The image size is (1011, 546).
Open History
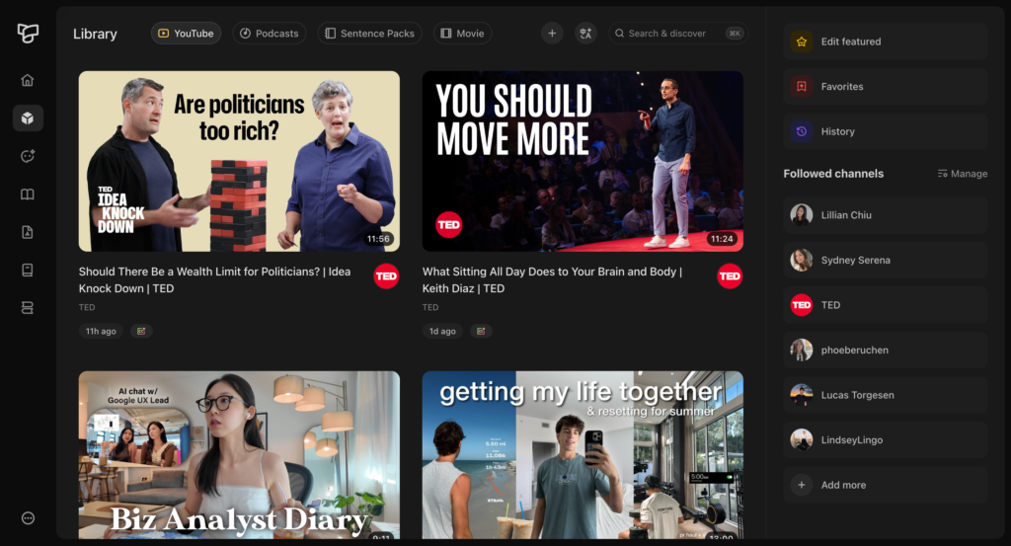tap(886, 131)
